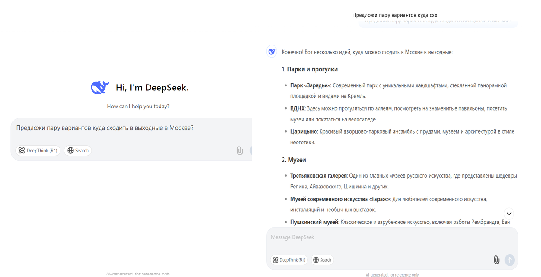This screenshot has height=277, width=541.
Task: Click the left prompt text about Москве
Action: coord(105,128)
